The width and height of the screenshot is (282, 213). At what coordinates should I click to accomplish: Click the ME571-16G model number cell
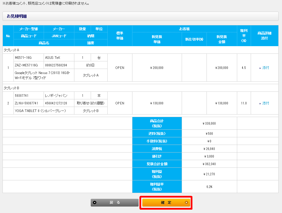pos(23,58)
